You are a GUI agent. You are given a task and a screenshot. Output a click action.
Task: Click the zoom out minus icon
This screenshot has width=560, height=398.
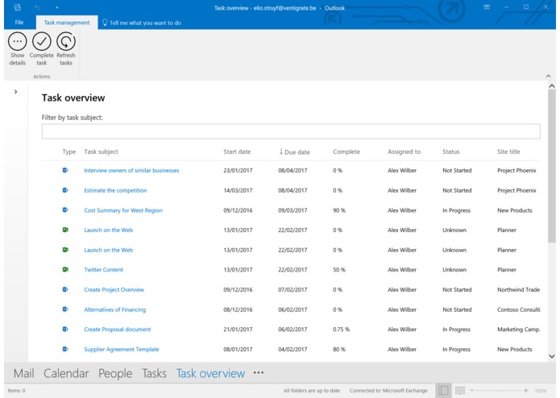[x=472, y=391]
